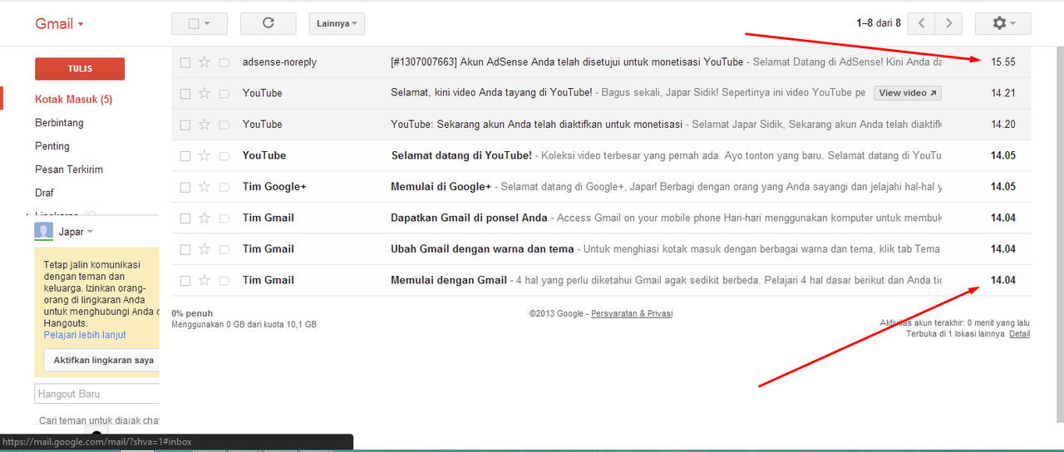The width and height of the screenshot is (1064, 452).
Task: Click the Hangout Baru input field
Action: point(96,394)
